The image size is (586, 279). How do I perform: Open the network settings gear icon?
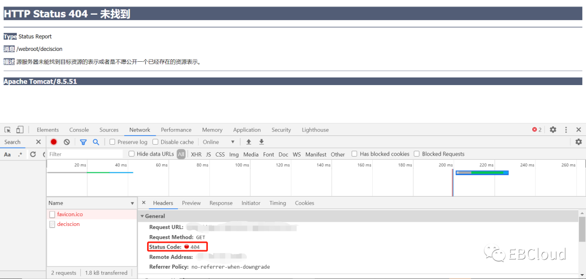point(578,142)
